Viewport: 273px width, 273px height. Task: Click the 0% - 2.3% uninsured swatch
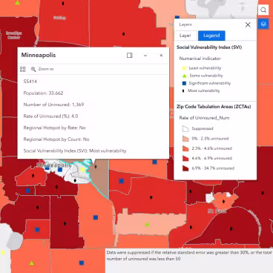185,139
